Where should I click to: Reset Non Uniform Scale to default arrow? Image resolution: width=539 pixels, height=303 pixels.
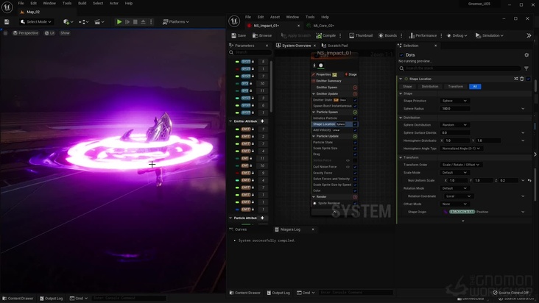tap(529, 180)
